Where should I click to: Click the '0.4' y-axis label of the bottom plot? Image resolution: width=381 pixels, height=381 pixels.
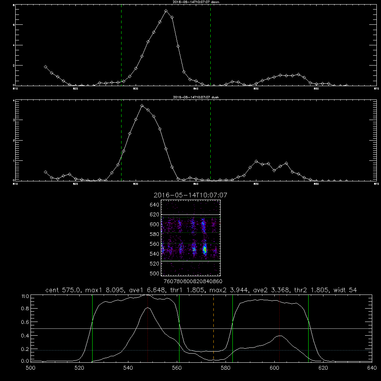[25, 336]
